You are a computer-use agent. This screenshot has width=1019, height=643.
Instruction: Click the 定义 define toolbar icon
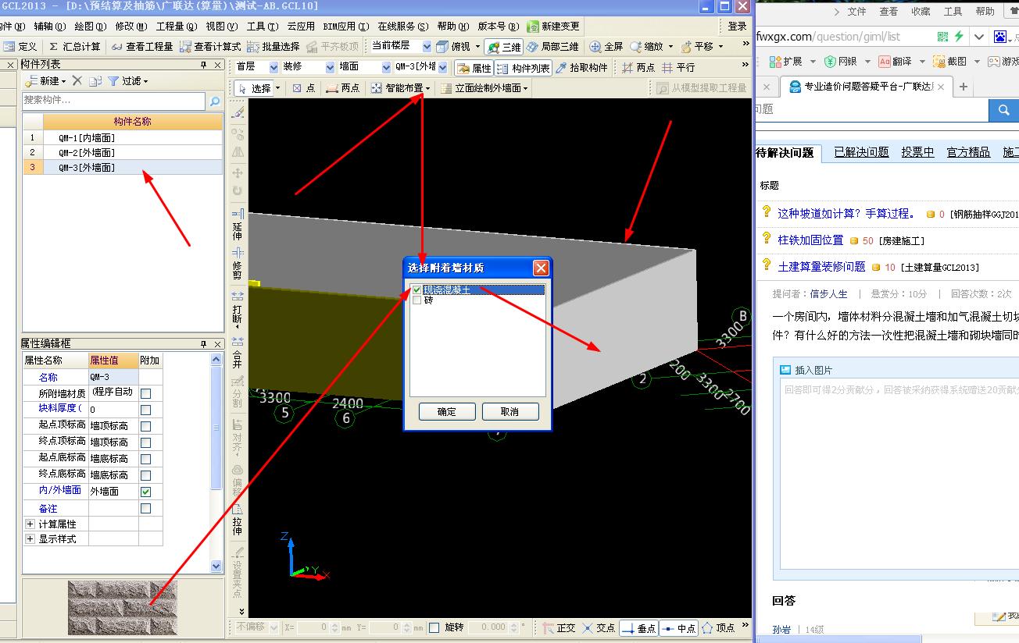coord(20,47)
